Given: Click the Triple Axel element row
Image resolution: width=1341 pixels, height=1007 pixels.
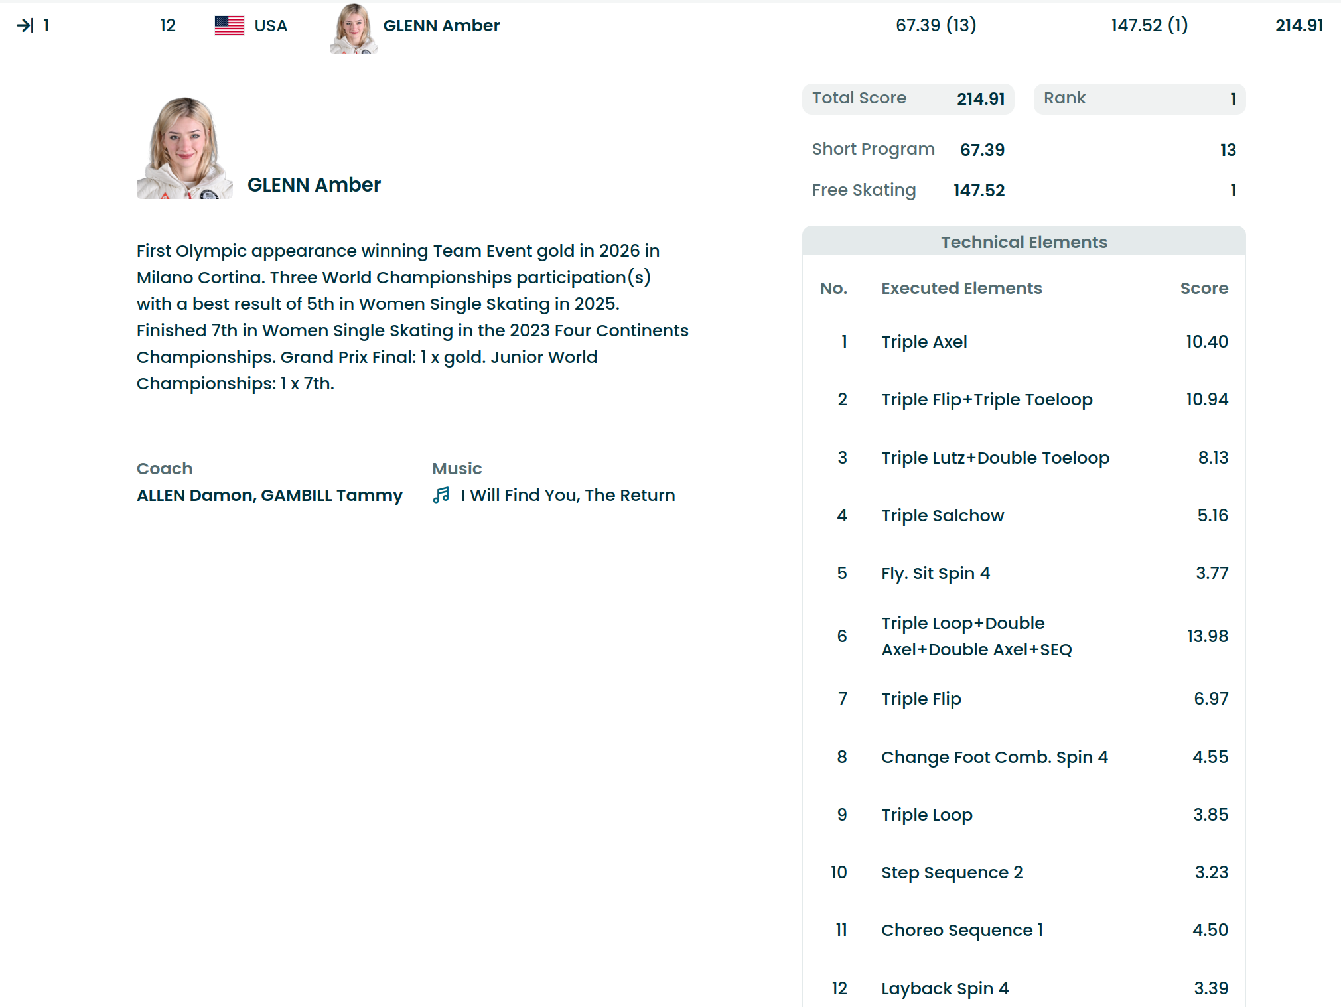Looking at the screenshot, I should 924,342.
